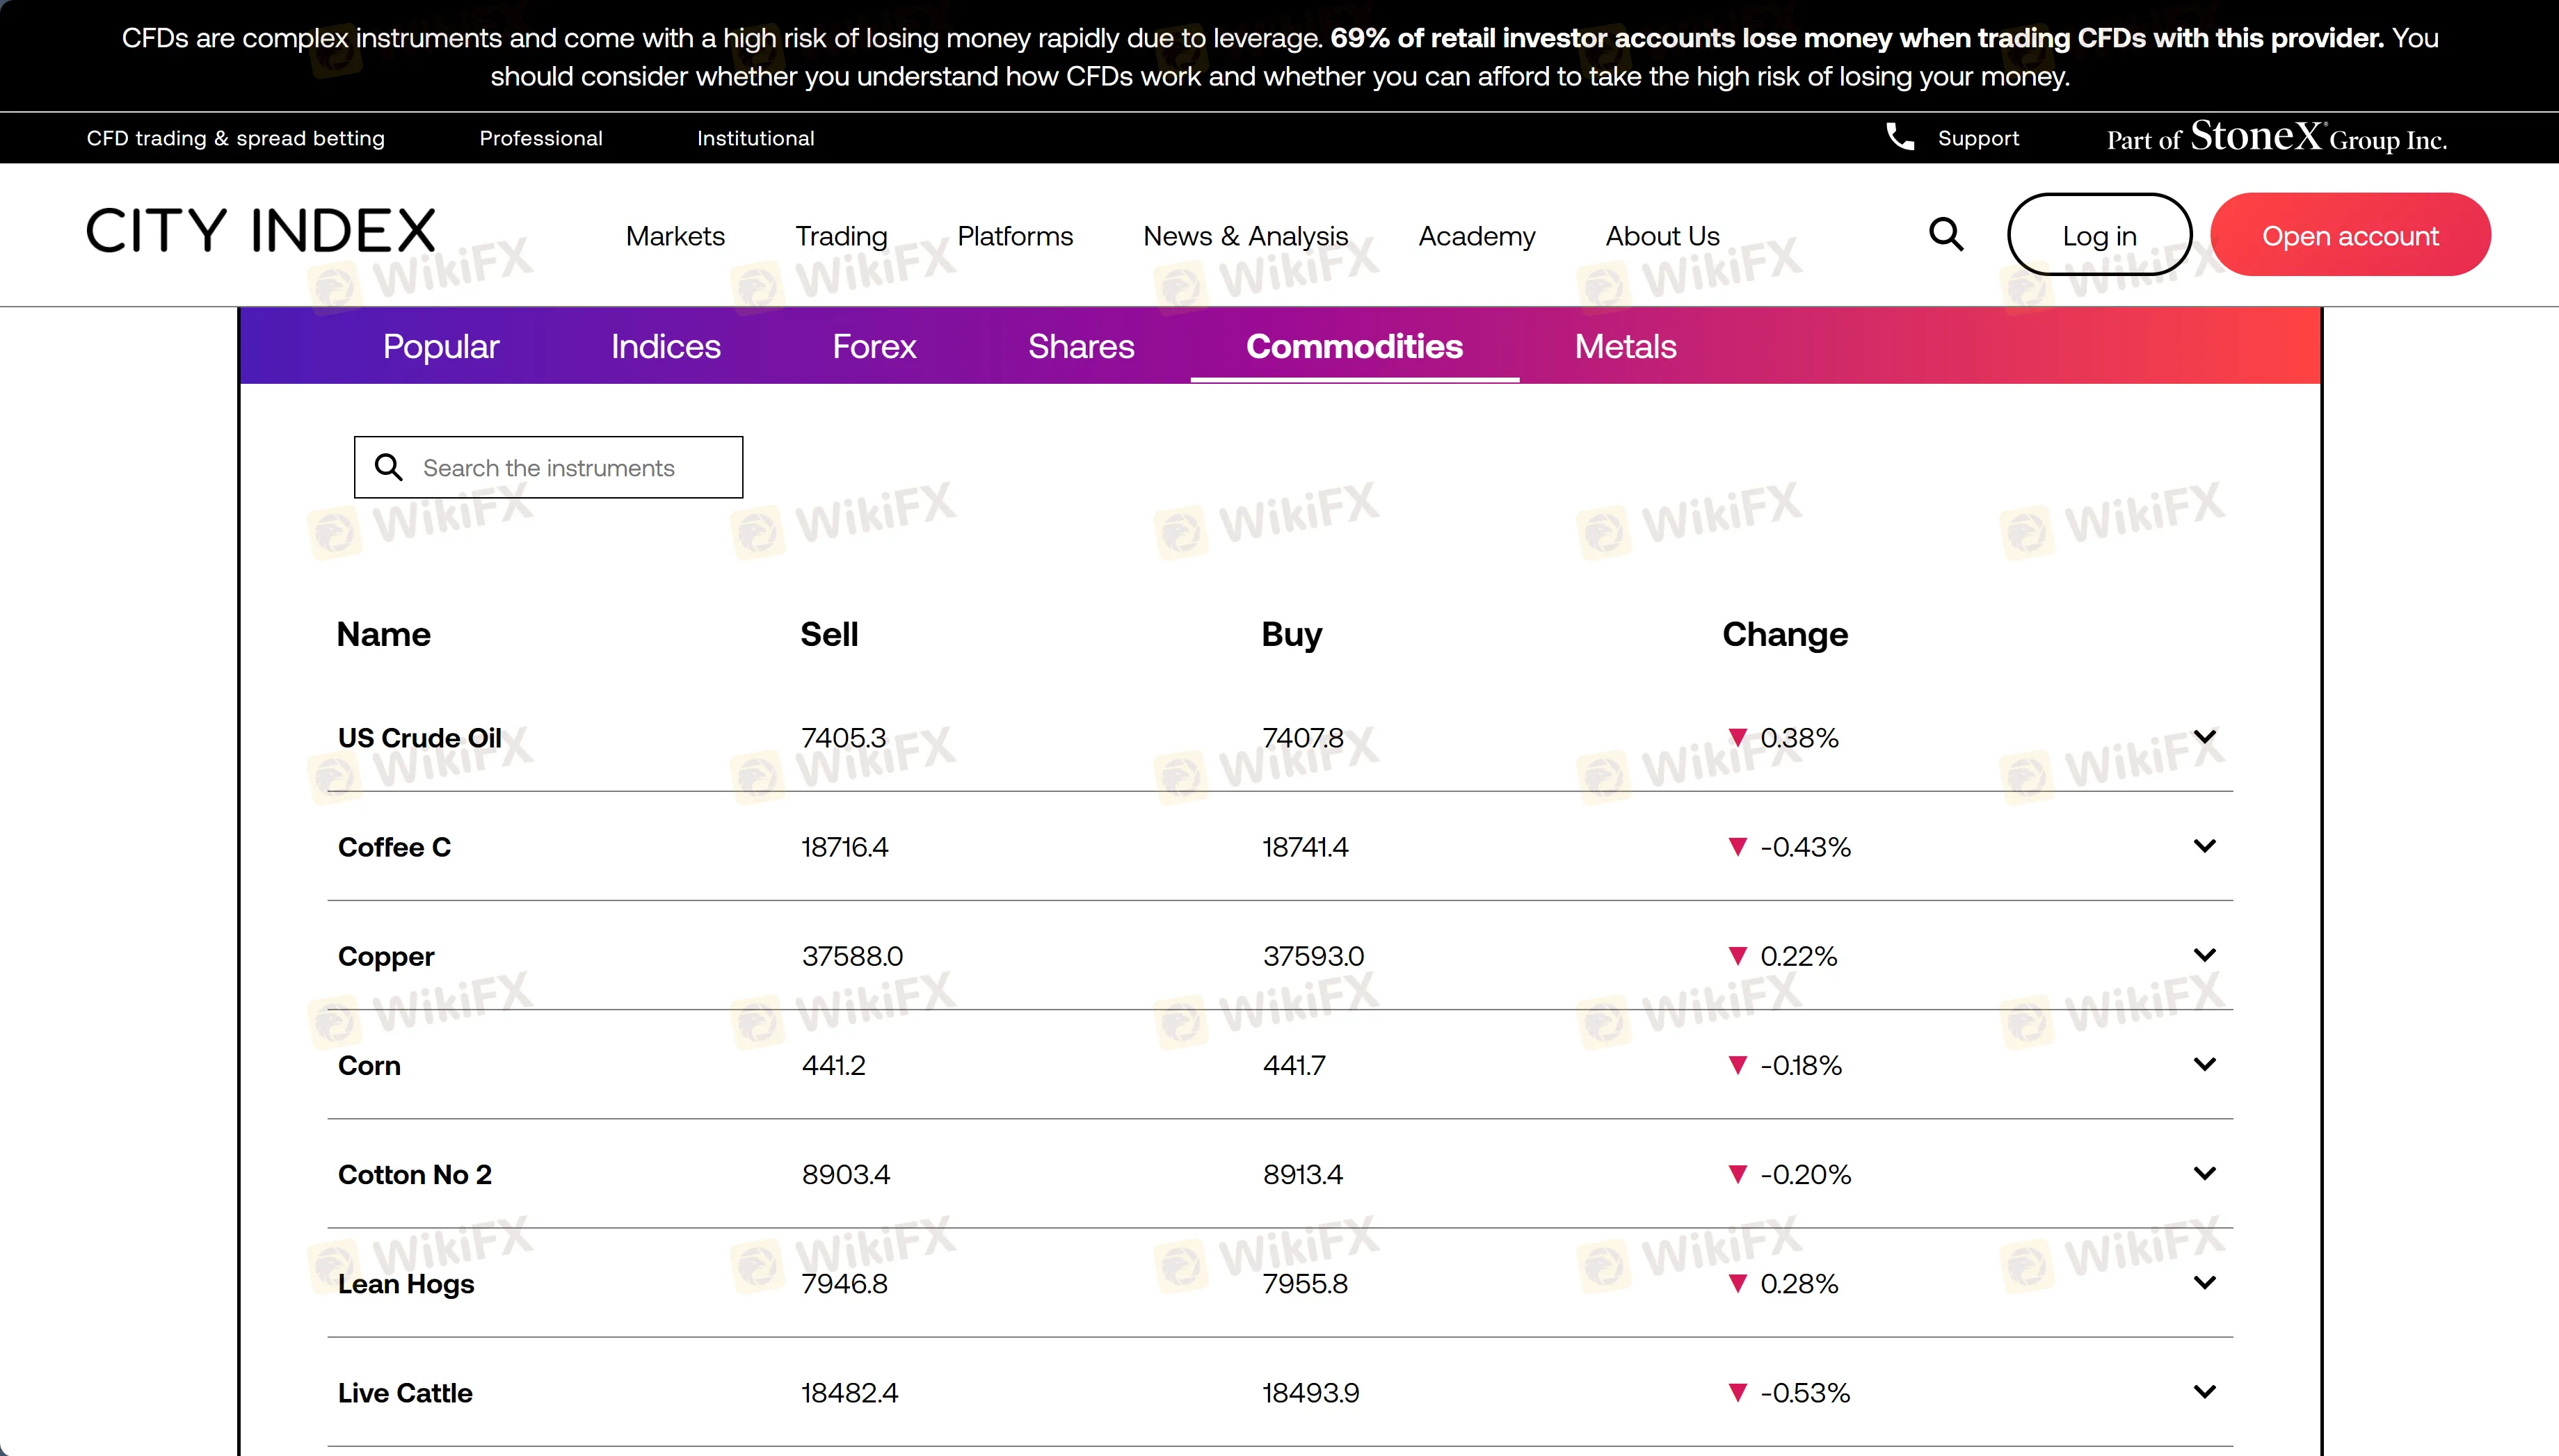Click US Crude Oil buy price 7407.8

(1303, 738)
